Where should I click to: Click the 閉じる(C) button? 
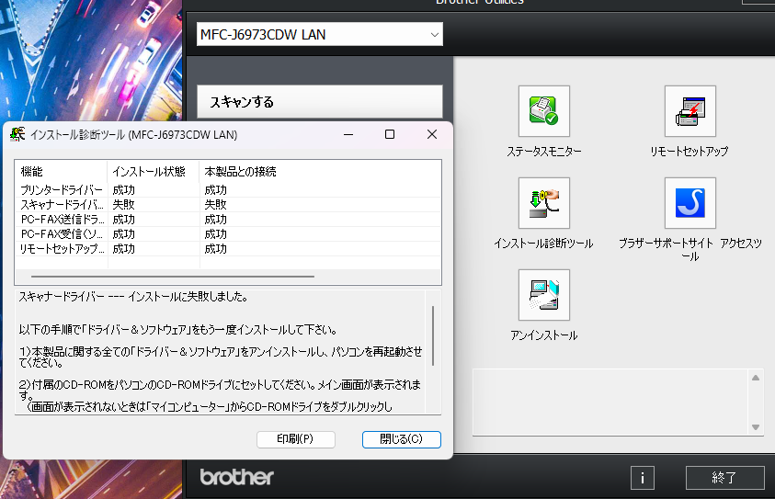(402, 439)
